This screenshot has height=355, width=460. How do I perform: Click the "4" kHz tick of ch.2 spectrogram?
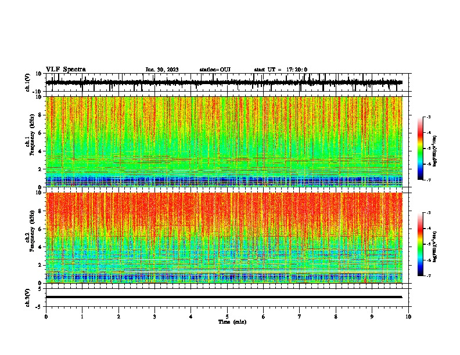[40, 247]
